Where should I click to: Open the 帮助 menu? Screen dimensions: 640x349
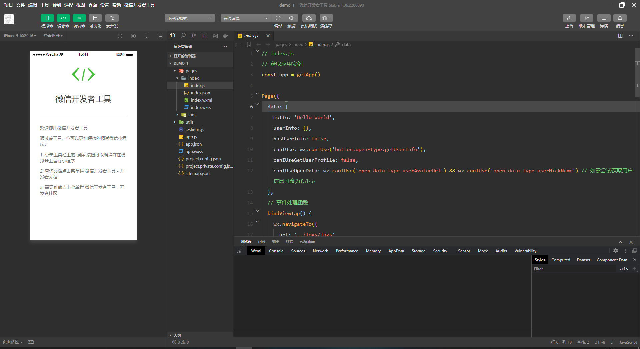(x=117, y=5)
